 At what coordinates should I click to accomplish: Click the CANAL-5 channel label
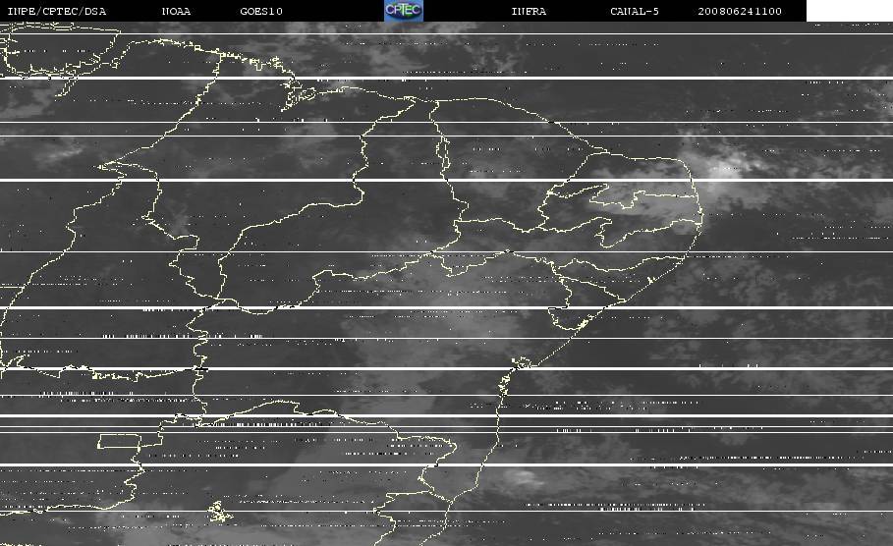click(x=635, y=12)
